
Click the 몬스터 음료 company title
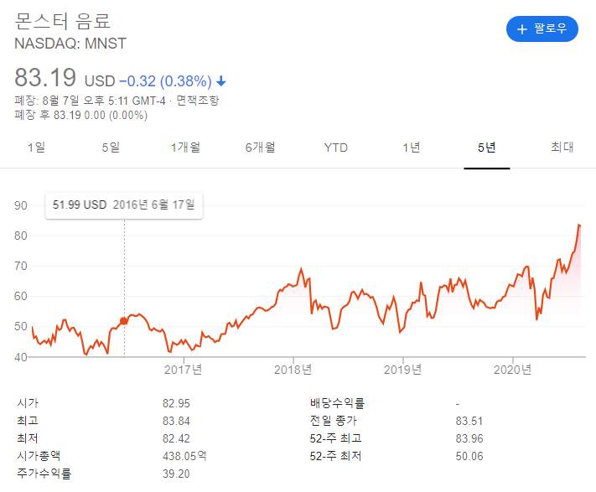click(63, 20)
